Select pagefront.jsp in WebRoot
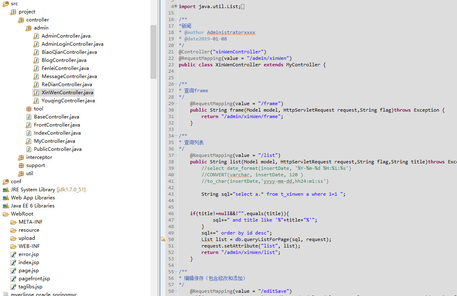This screenshot has height=296, width=457. [34, 279]
